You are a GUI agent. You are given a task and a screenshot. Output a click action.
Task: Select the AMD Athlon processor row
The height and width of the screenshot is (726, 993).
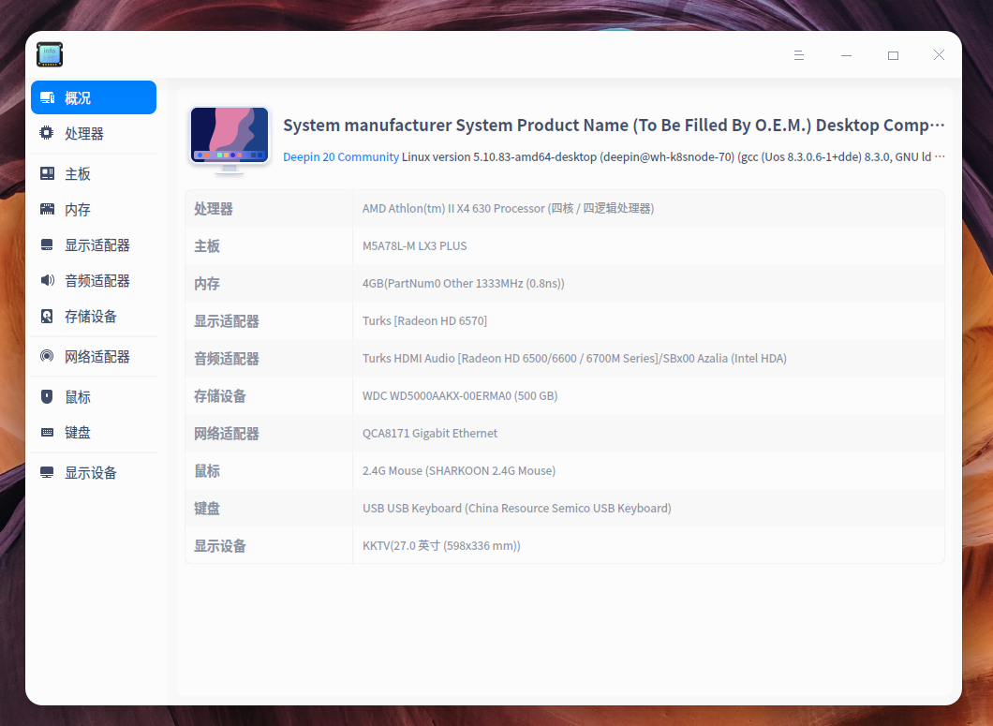[562, 208]
